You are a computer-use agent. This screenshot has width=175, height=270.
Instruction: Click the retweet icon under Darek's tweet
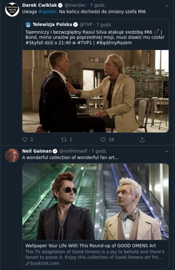pos(64,139)
